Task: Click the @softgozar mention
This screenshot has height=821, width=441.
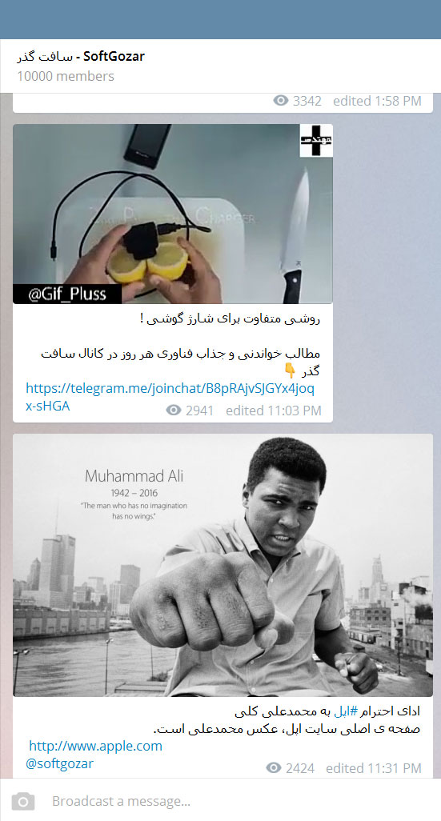Action: point(60,763)
